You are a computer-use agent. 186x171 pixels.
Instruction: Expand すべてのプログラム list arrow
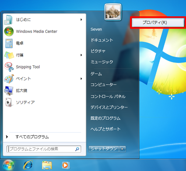click(x=7, y=137)
